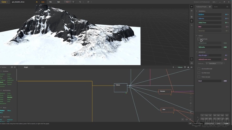Click the Open button in top bar
This screenshot has width=232, height=130.
pyautogui.click(x=59, y=2)
